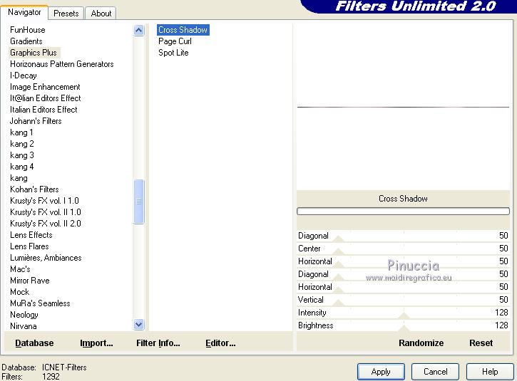Select the Page Curl filter

175,41
